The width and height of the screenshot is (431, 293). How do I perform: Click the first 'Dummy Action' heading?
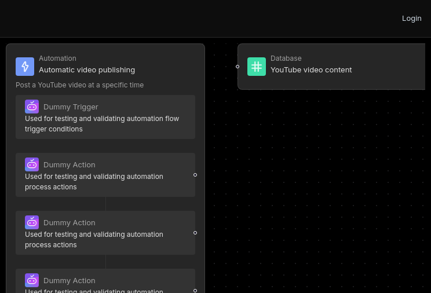point(70,165)
